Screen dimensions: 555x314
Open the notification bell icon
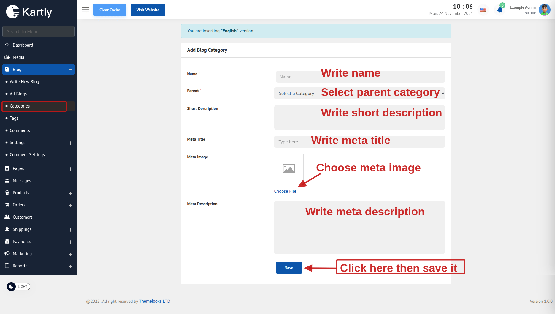click(x=500, y=10)
